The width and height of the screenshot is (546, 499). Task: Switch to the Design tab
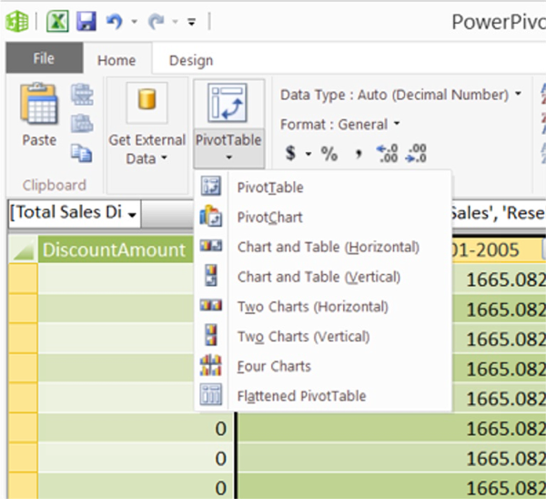191,60
